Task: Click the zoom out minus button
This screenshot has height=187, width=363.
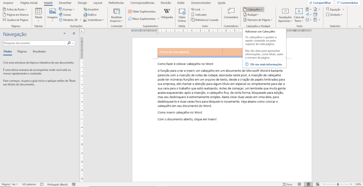Action: pos(325,185)
